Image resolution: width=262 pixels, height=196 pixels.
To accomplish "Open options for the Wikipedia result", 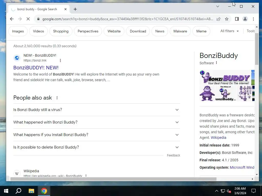I will (86, 176).
